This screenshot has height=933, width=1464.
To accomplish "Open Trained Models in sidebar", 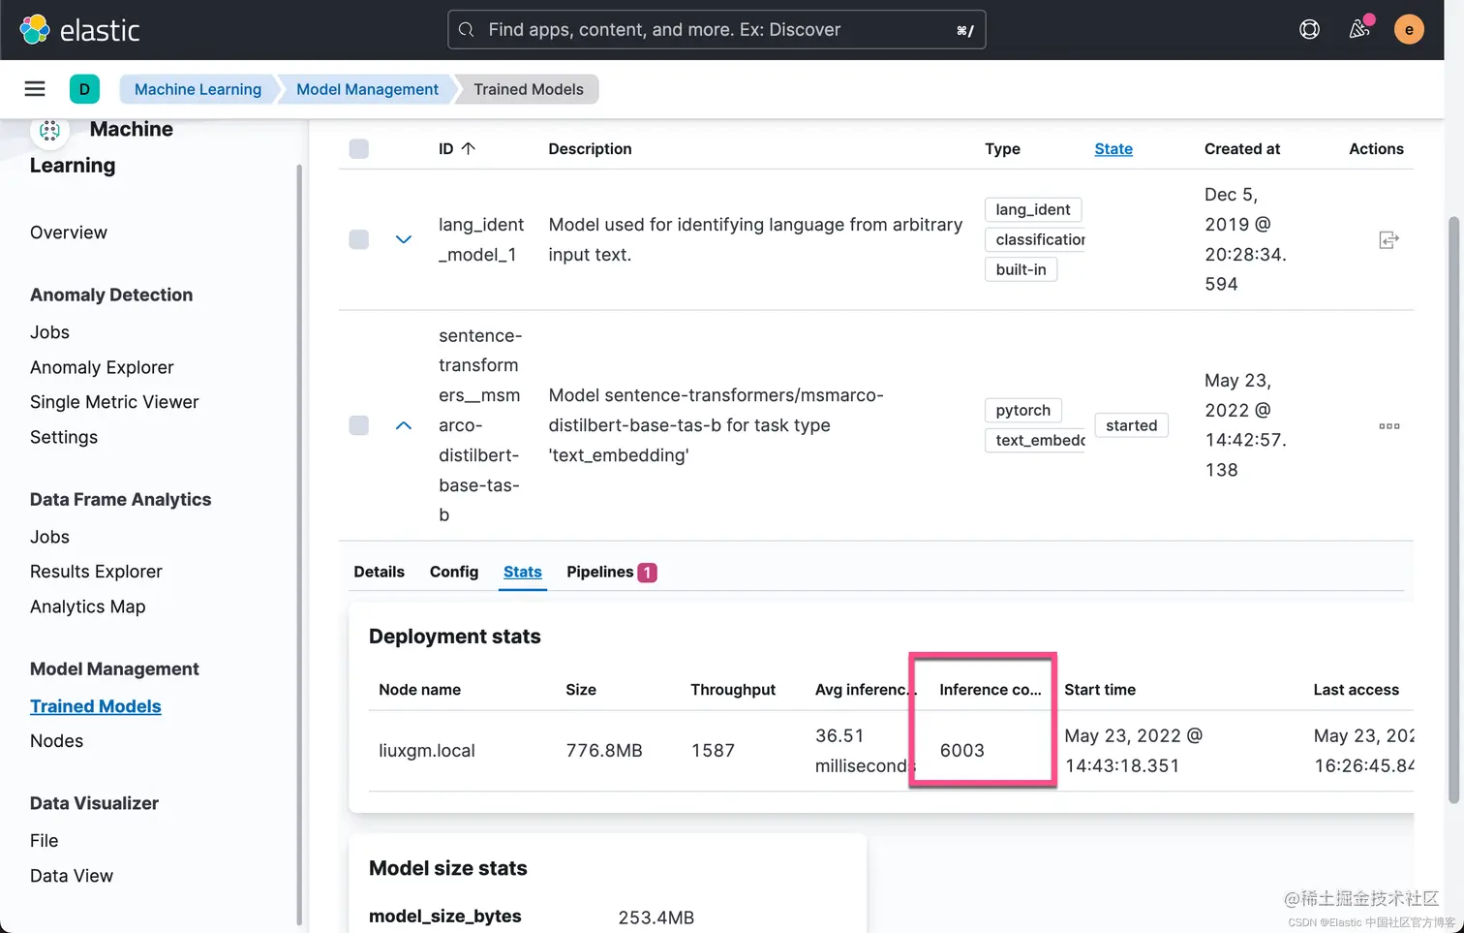I will click(x=95, y=706).
